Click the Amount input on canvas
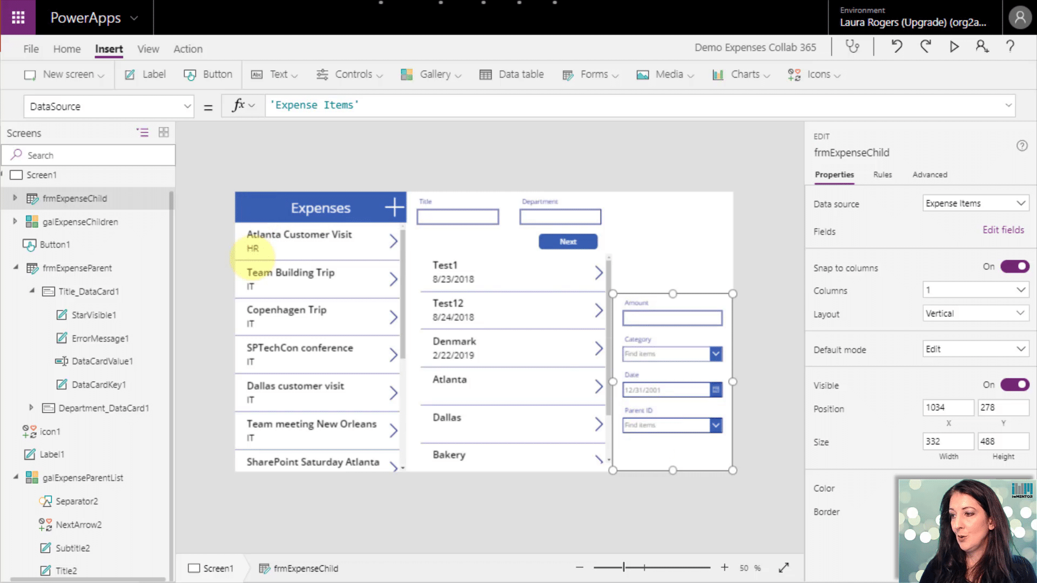The height and width of the screenshot is (583, 1037). (672, 318)
